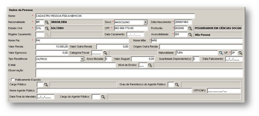Click the BRASILEIRA description text
259x116 pixels.
[x=59, y=22]
